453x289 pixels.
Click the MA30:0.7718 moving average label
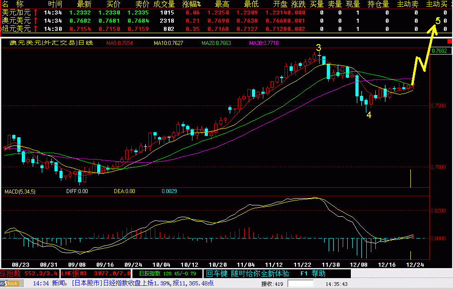coord(264,43)
